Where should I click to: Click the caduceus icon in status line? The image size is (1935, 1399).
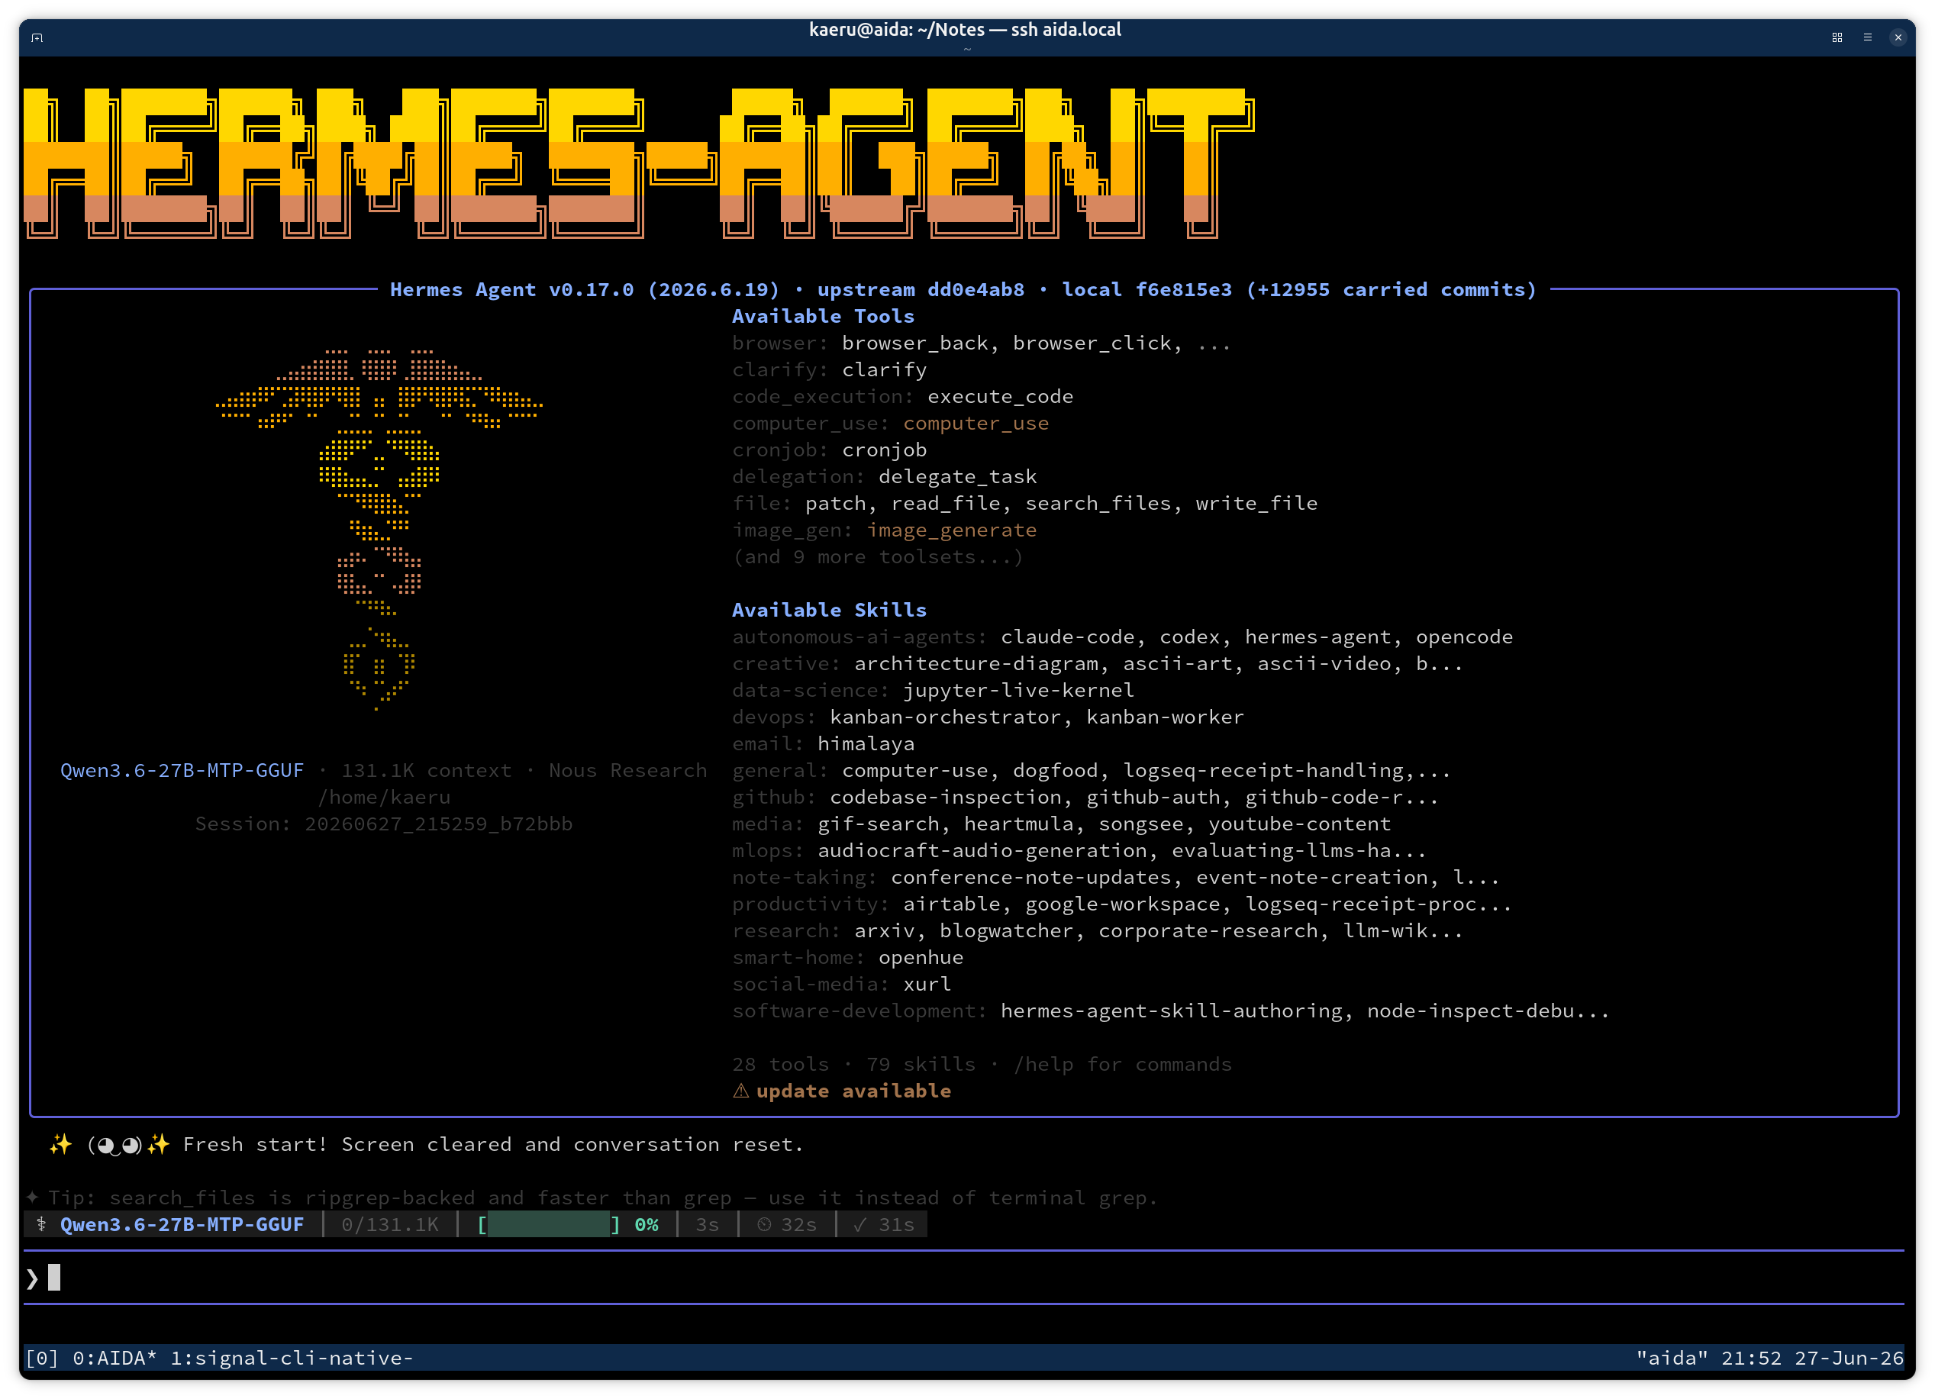point(41,1224)
